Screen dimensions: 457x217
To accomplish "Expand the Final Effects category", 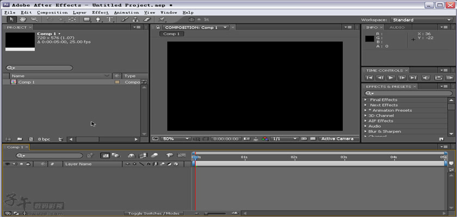I will pyautogui.click(x=366, y=100).
